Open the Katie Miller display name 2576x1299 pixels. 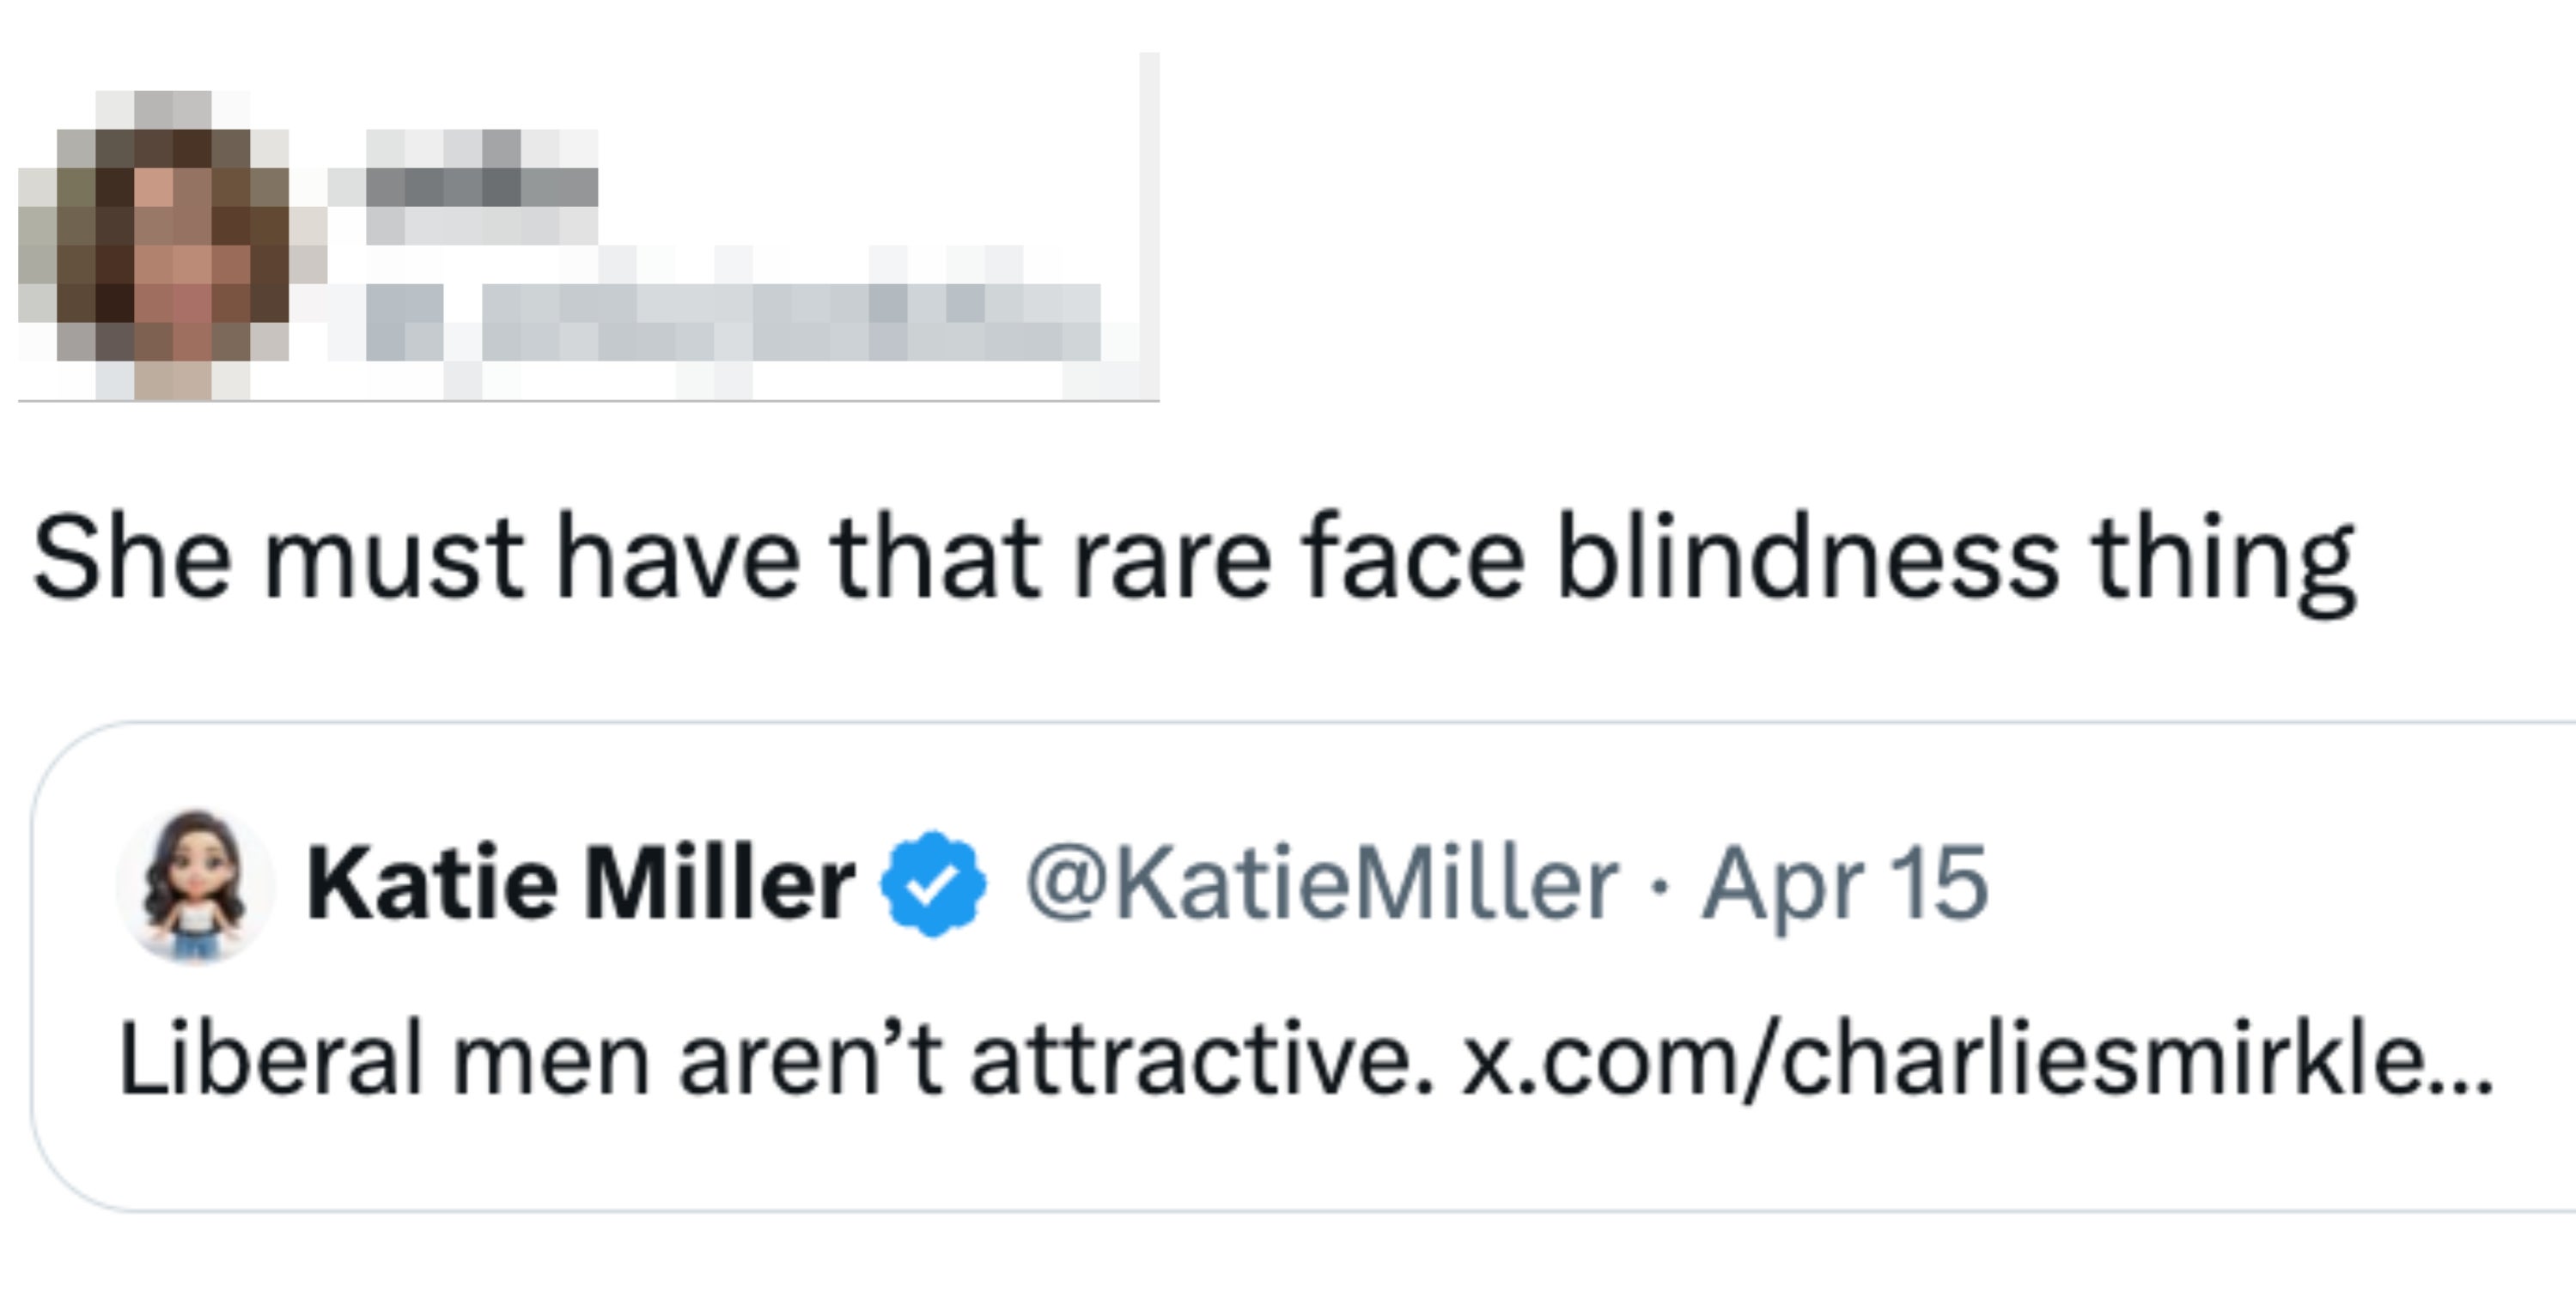click(x=580, y=883)
